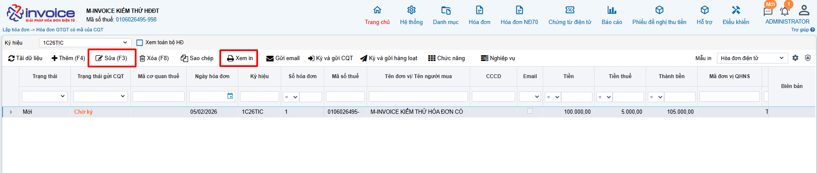Enable Xem toàn bộ HĐ checkbox
This screenshot has height=173, width=817.
140,42
